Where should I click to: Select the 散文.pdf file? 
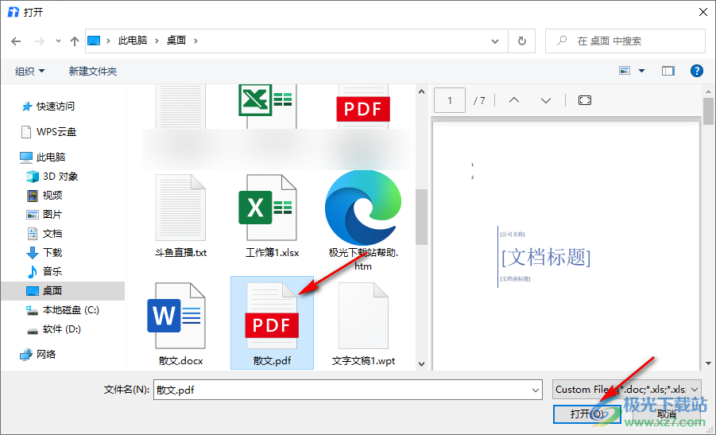pyautogui.click(x=272, y=323)
